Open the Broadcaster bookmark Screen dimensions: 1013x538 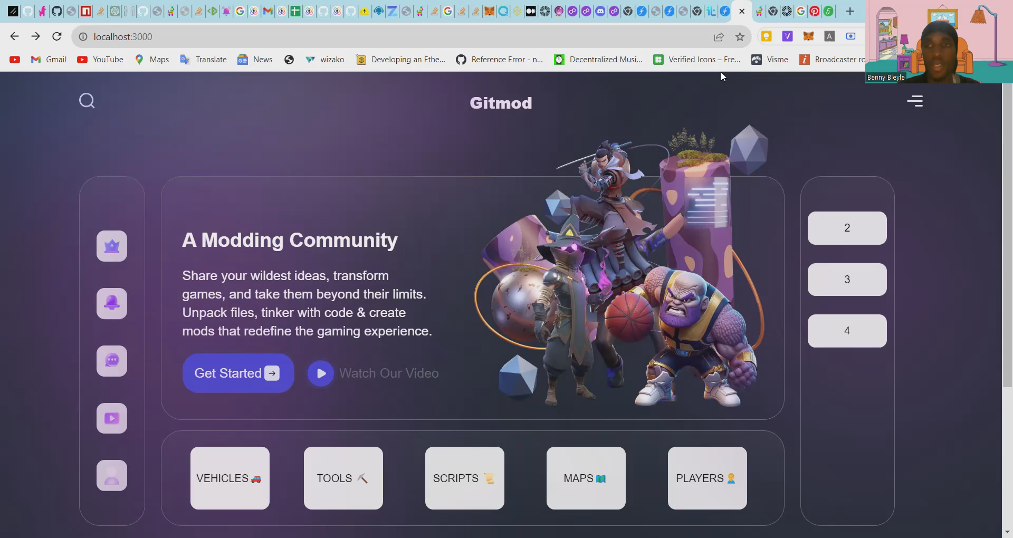(832, 60)
